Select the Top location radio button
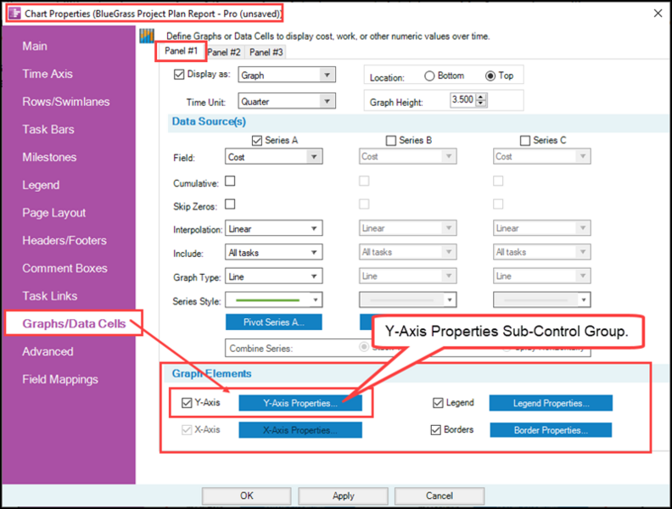 [490, 76]
